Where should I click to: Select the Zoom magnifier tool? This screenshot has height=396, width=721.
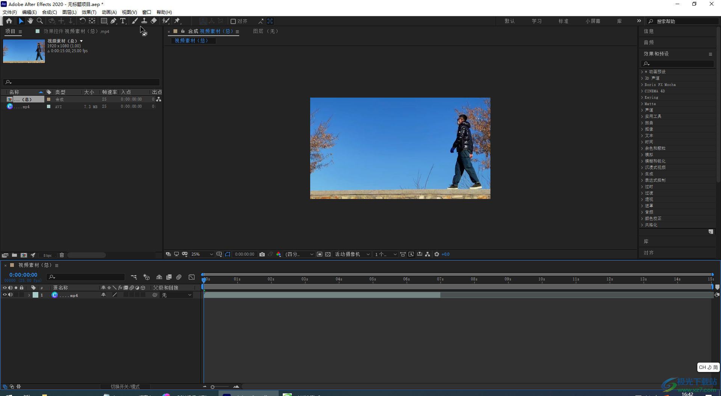tap(40, 21)
